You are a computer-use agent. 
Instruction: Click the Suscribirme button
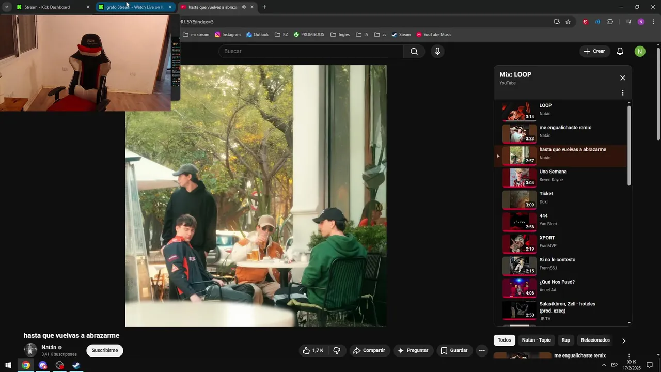[105, 350]
